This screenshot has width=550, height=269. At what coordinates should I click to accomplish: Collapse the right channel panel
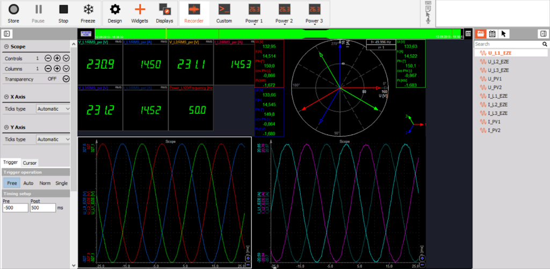[543, 34]
